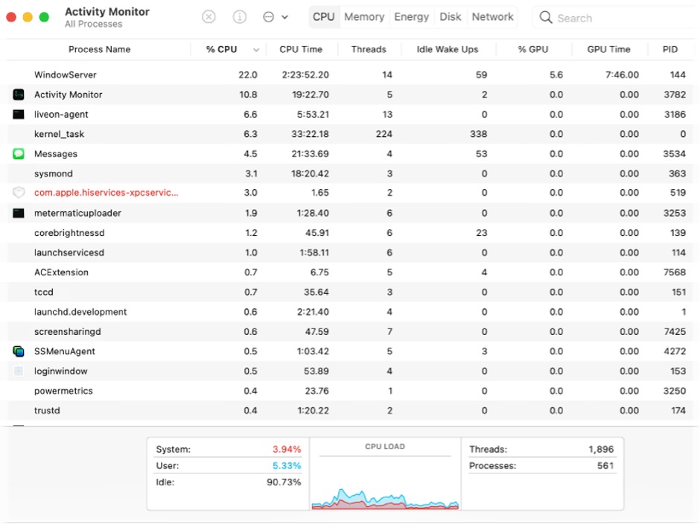Click the liveon-agent terminal icon
Screen dimensions: 700x524
point(19,115)
